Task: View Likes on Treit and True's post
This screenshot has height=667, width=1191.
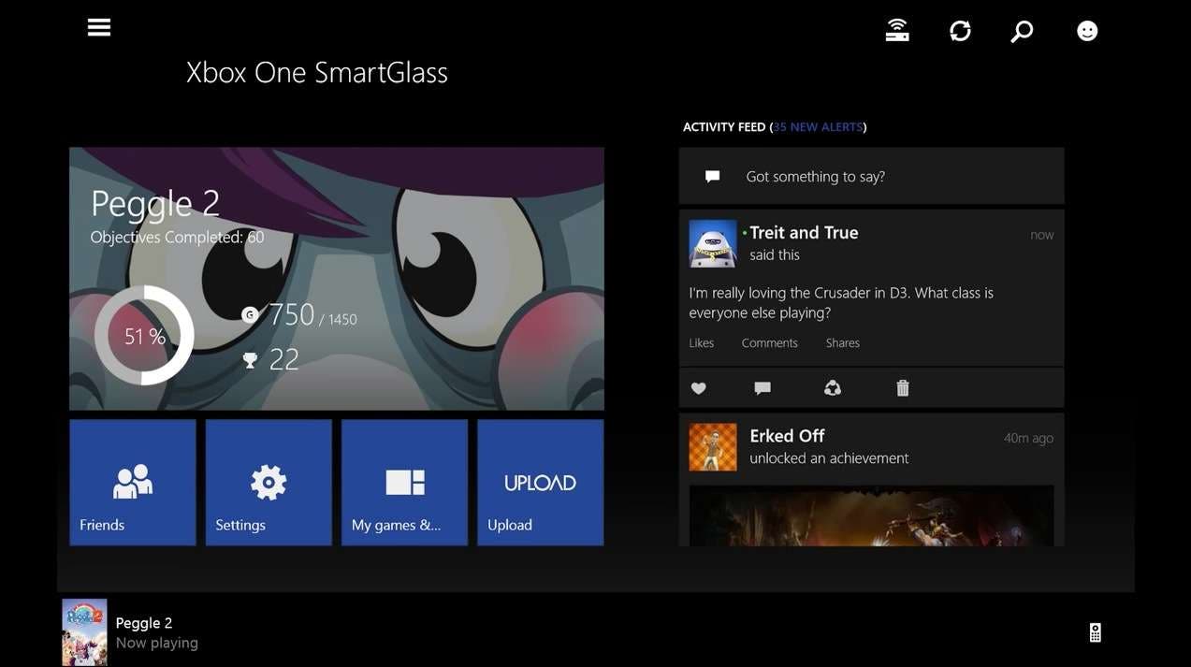Action: [x=702, y=343]
